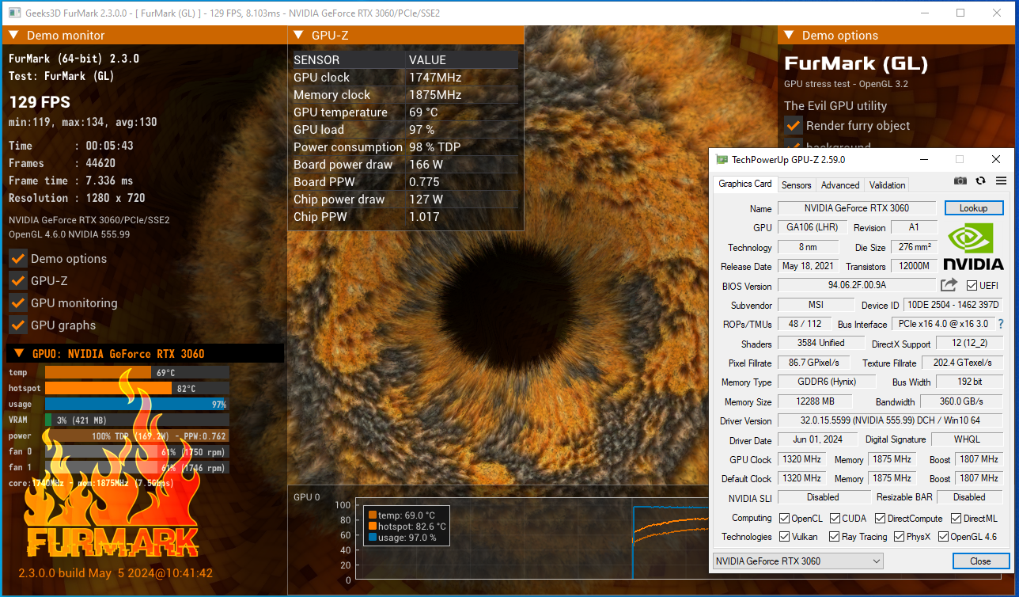Open the Advanced tab in GPU-Z
1019x597 pixels.
pyautogui.click(x=839, y=184)
